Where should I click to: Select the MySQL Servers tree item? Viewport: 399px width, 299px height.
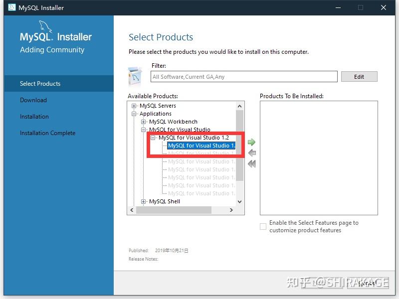(x=158, y=106)
